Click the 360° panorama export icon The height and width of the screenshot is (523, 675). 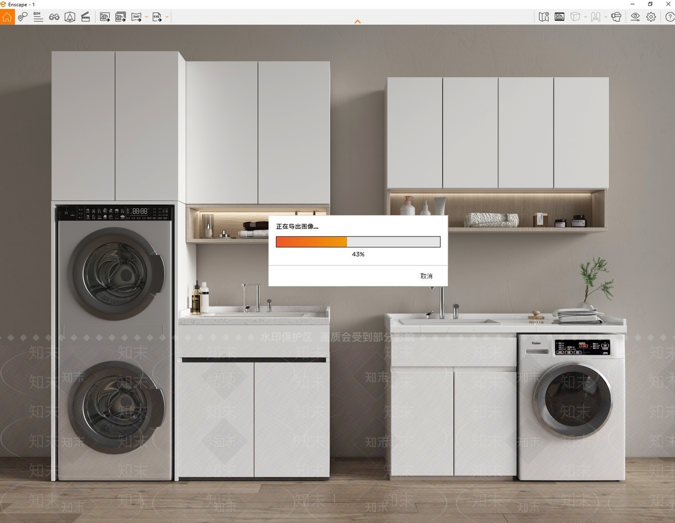point(136,17)
